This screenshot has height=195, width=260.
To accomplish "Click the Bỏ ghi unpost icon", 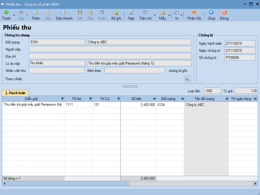I will (116, 13).
